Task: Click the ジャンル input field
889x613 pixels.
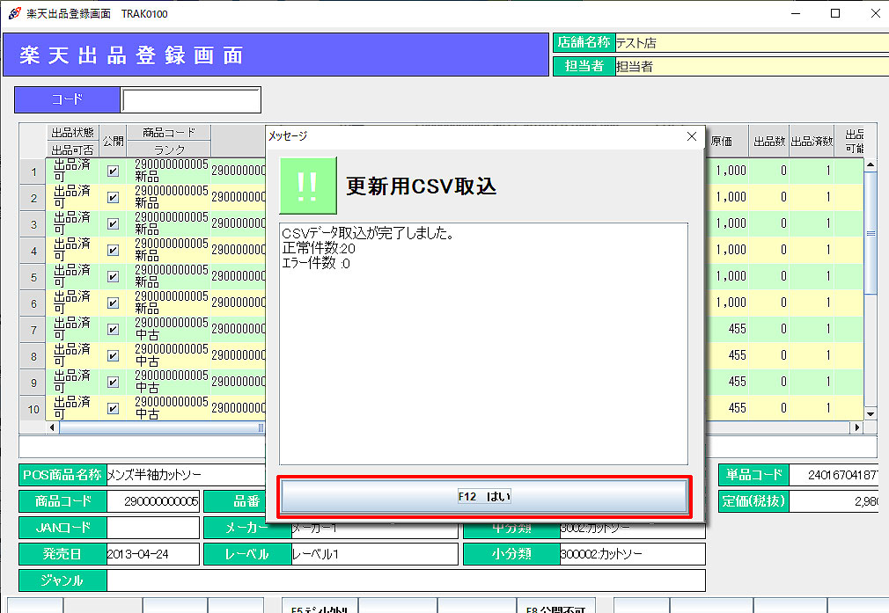Action: tap(406, 580)
